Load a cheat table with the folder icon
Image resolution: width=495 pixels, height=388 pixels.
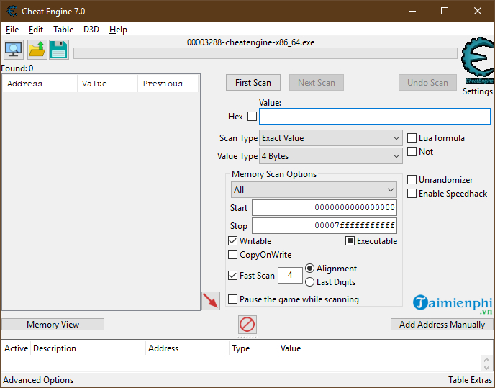37,50
